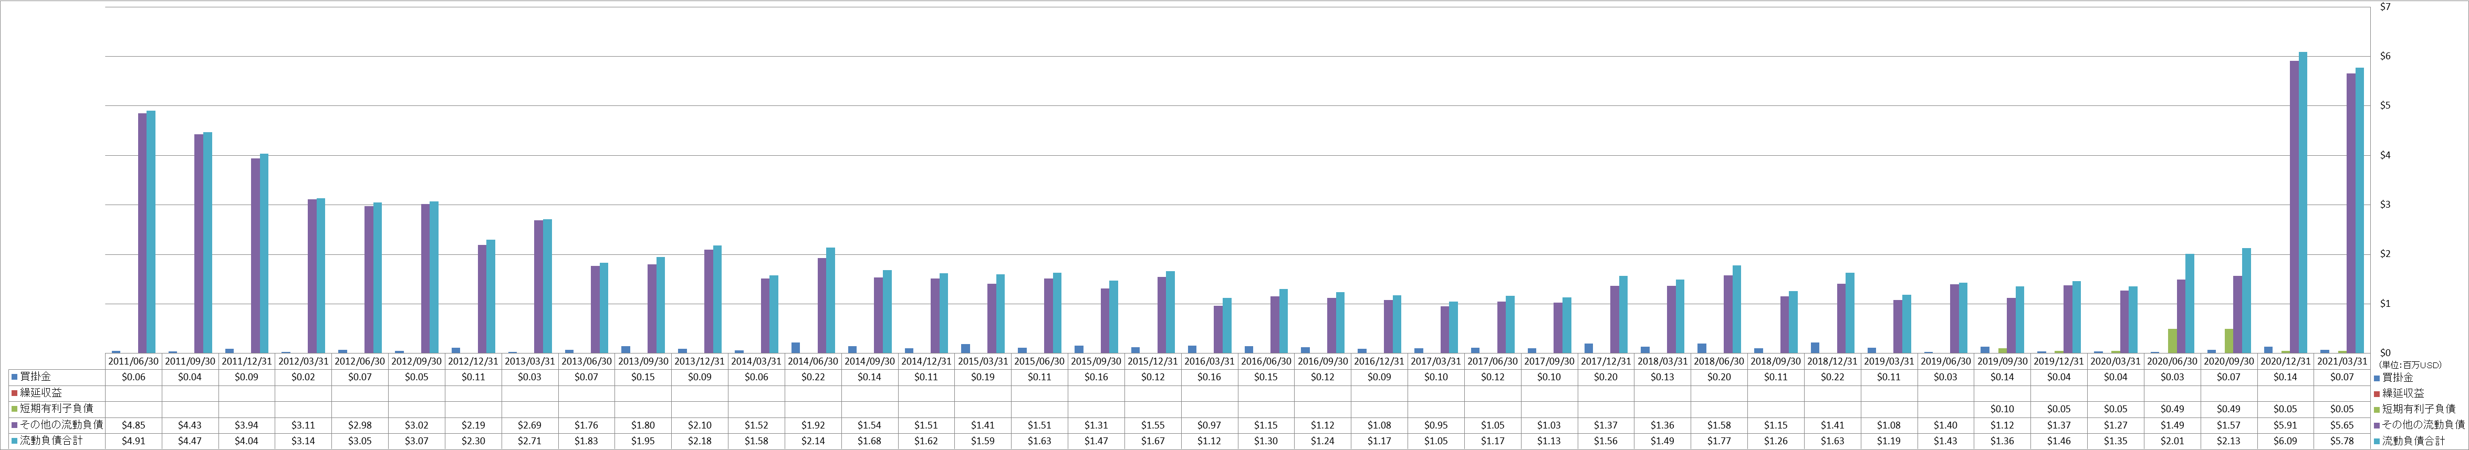Click その他の流動負債 value $4.43 under 2011/09/30

tap(190, 424)
